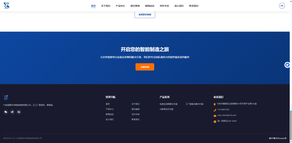Click the phone icon beside 13216667209
The image size is (292, 143).
(215, 110)
